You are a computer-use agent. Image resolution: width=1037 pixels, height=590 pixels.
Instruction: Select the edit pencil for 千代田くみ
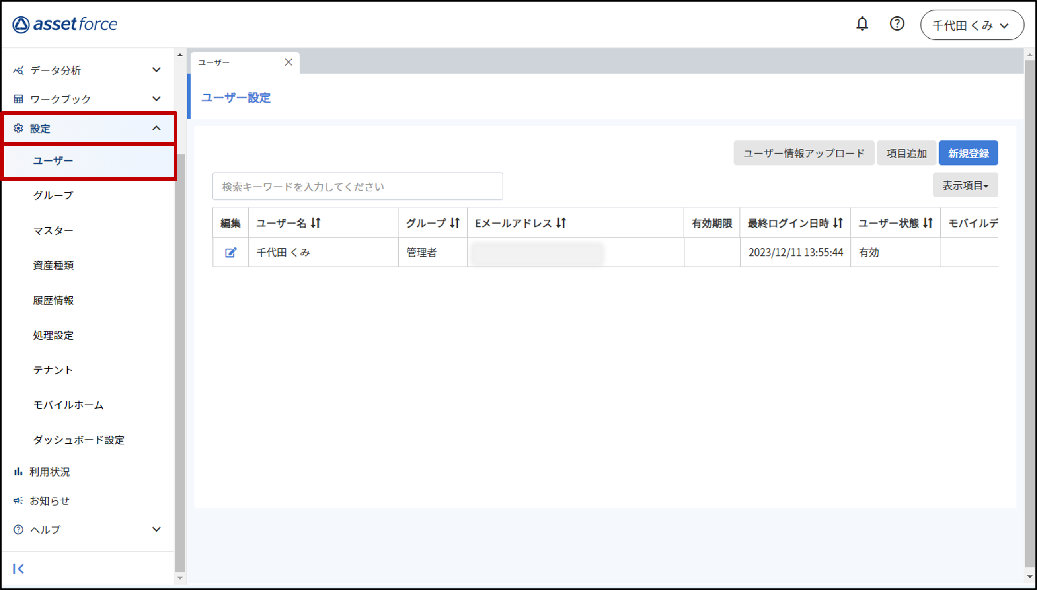230,252
